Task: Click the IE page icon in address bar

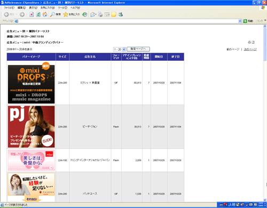Action: [x=17, y=21]
